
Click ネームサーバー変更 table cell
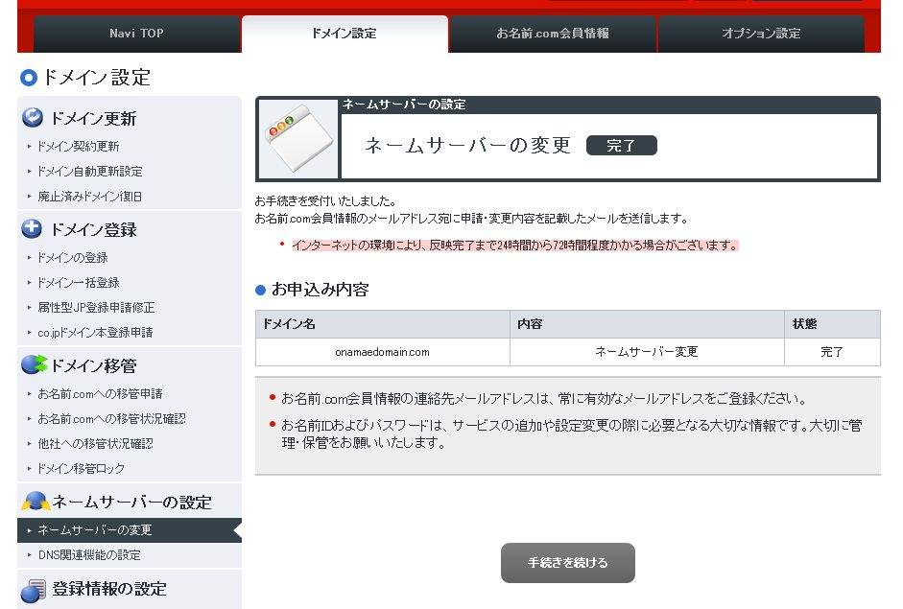click(647, 352)
